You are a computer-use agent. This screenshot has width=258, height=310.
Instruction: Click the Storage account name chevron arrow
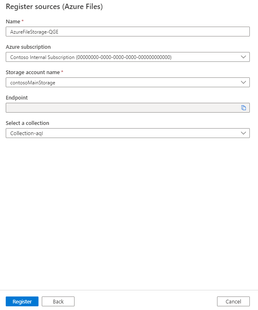(x=244, y=82)
